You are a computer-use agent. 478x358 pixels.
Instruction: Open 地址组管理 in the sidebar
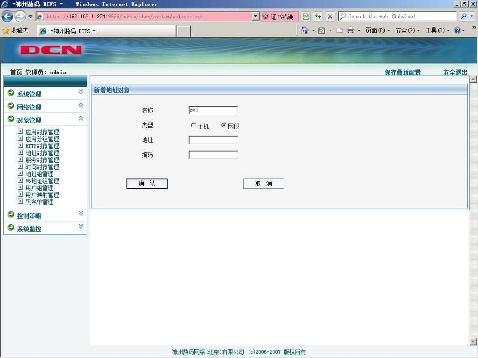(39, 174)
